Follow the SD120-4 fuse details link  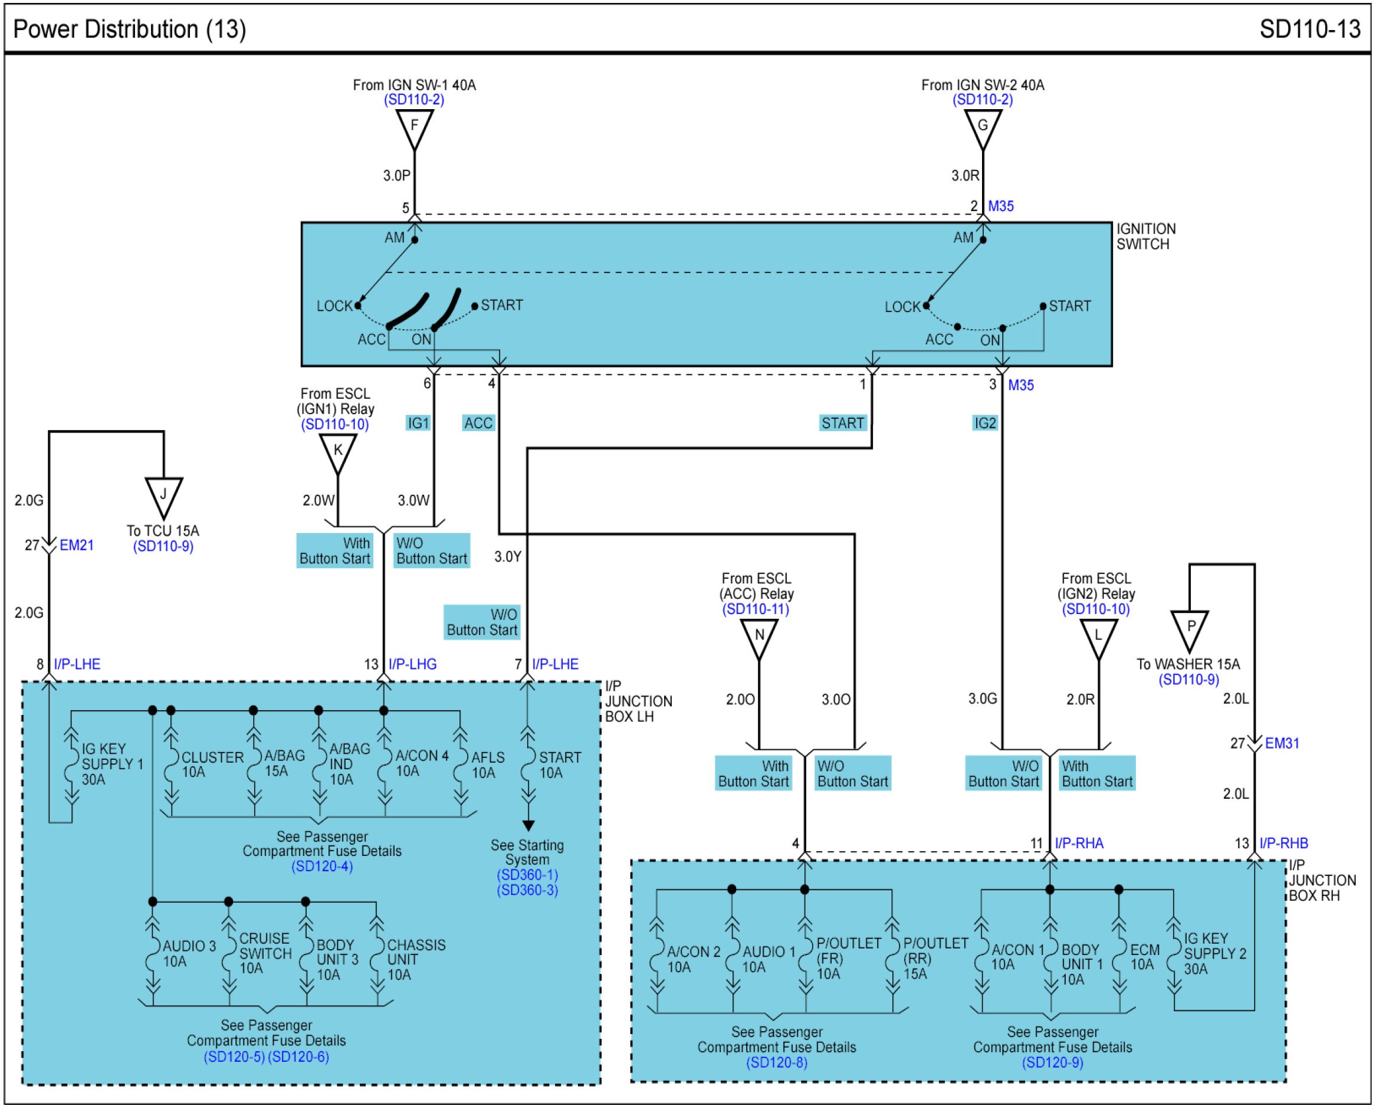[322, 866]
